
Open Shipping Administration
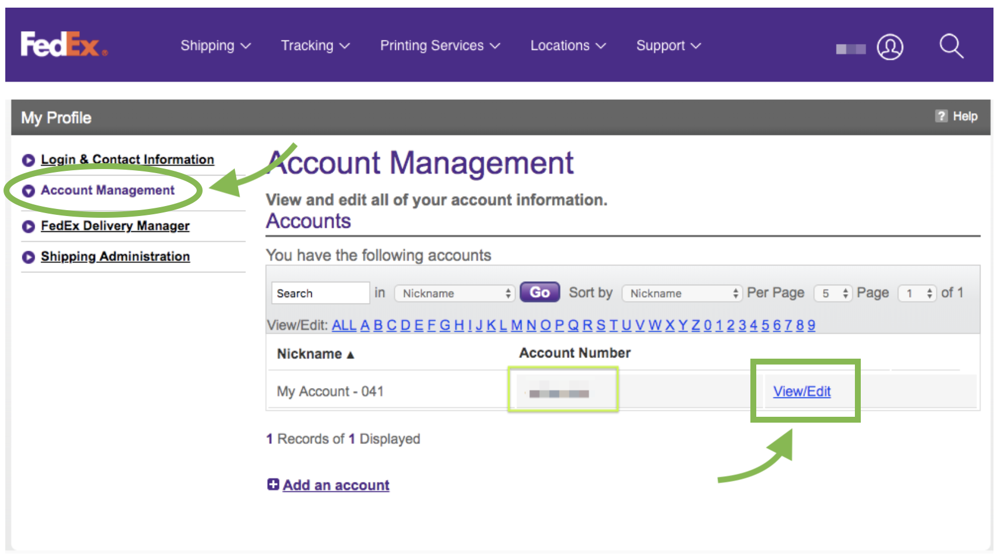(x=115, y=257)
